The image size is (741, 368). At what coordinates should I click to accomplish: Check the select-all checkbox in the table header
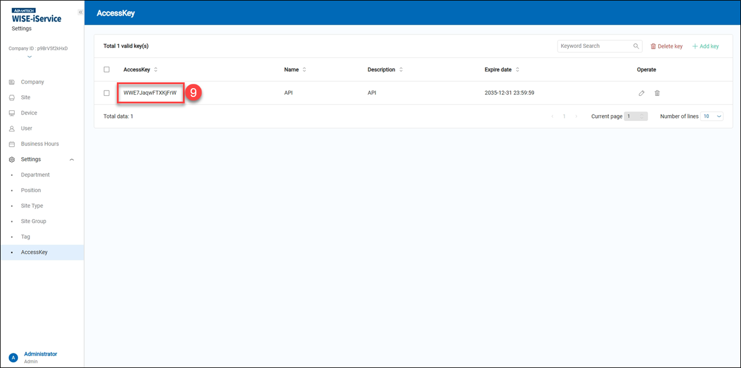click(106, 69)
